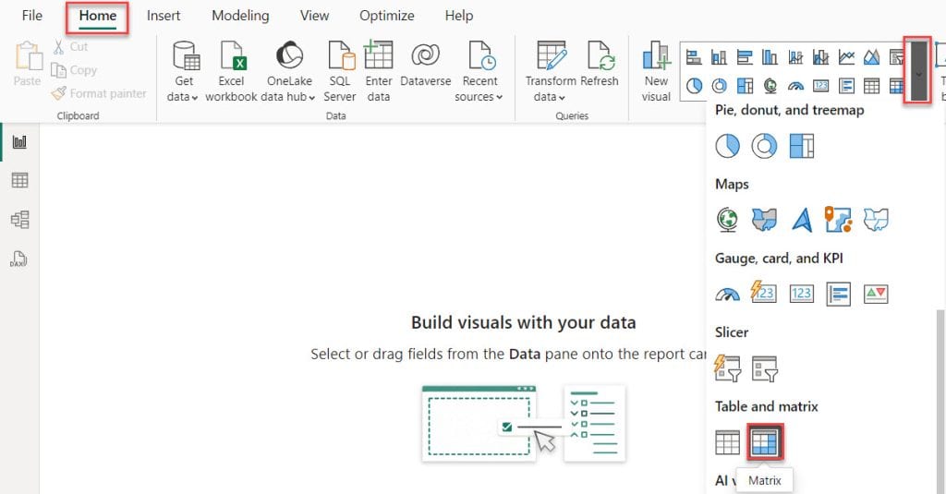Viewport: 946px width, 494px height.
Task: Choose Azure map arrow icon under Maps
Action: (802, 220)
